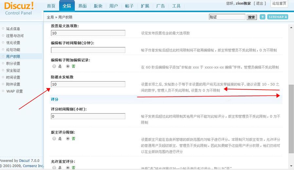294x170 pixels.
Task: Click the Discuz! Control Panel logo
Action: coord(19,8)
